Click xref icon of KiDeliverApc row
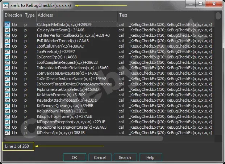225x164 pixels. [7, 133]
